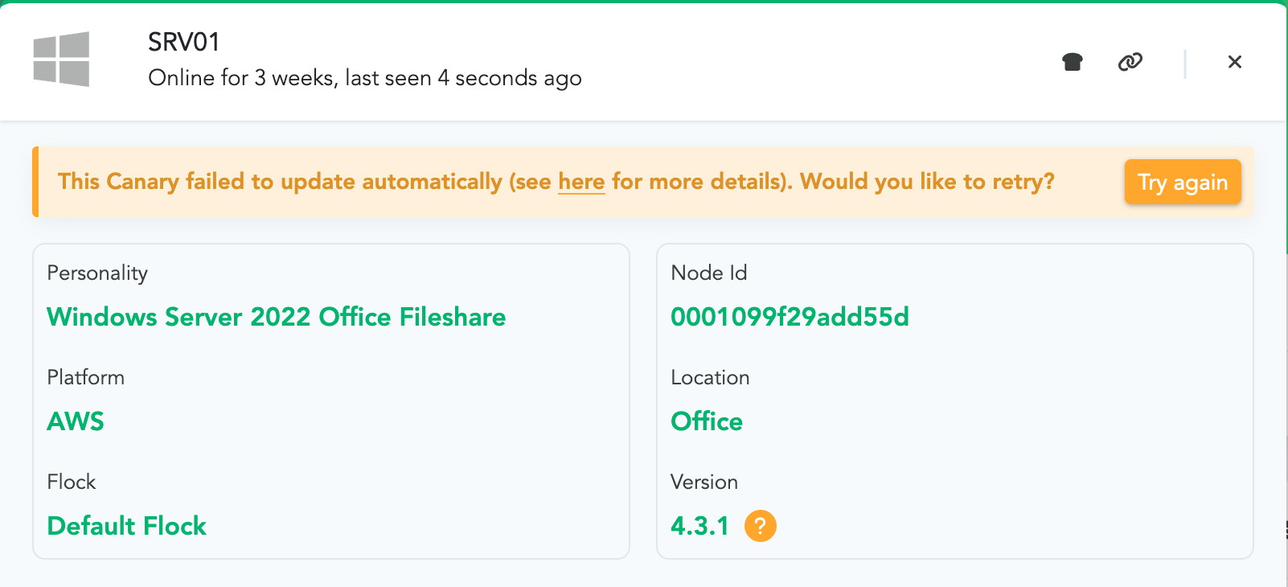Copy the device link via chain icon
This screenshot has width=1288, height=587.
[1130, 62]
